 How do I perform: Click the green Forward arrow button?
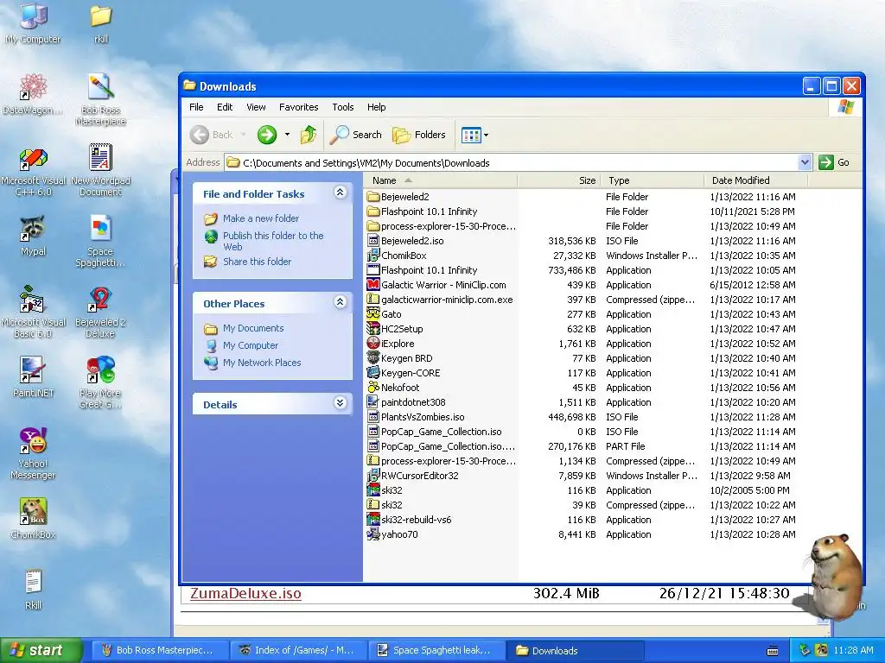pos(267,135)
